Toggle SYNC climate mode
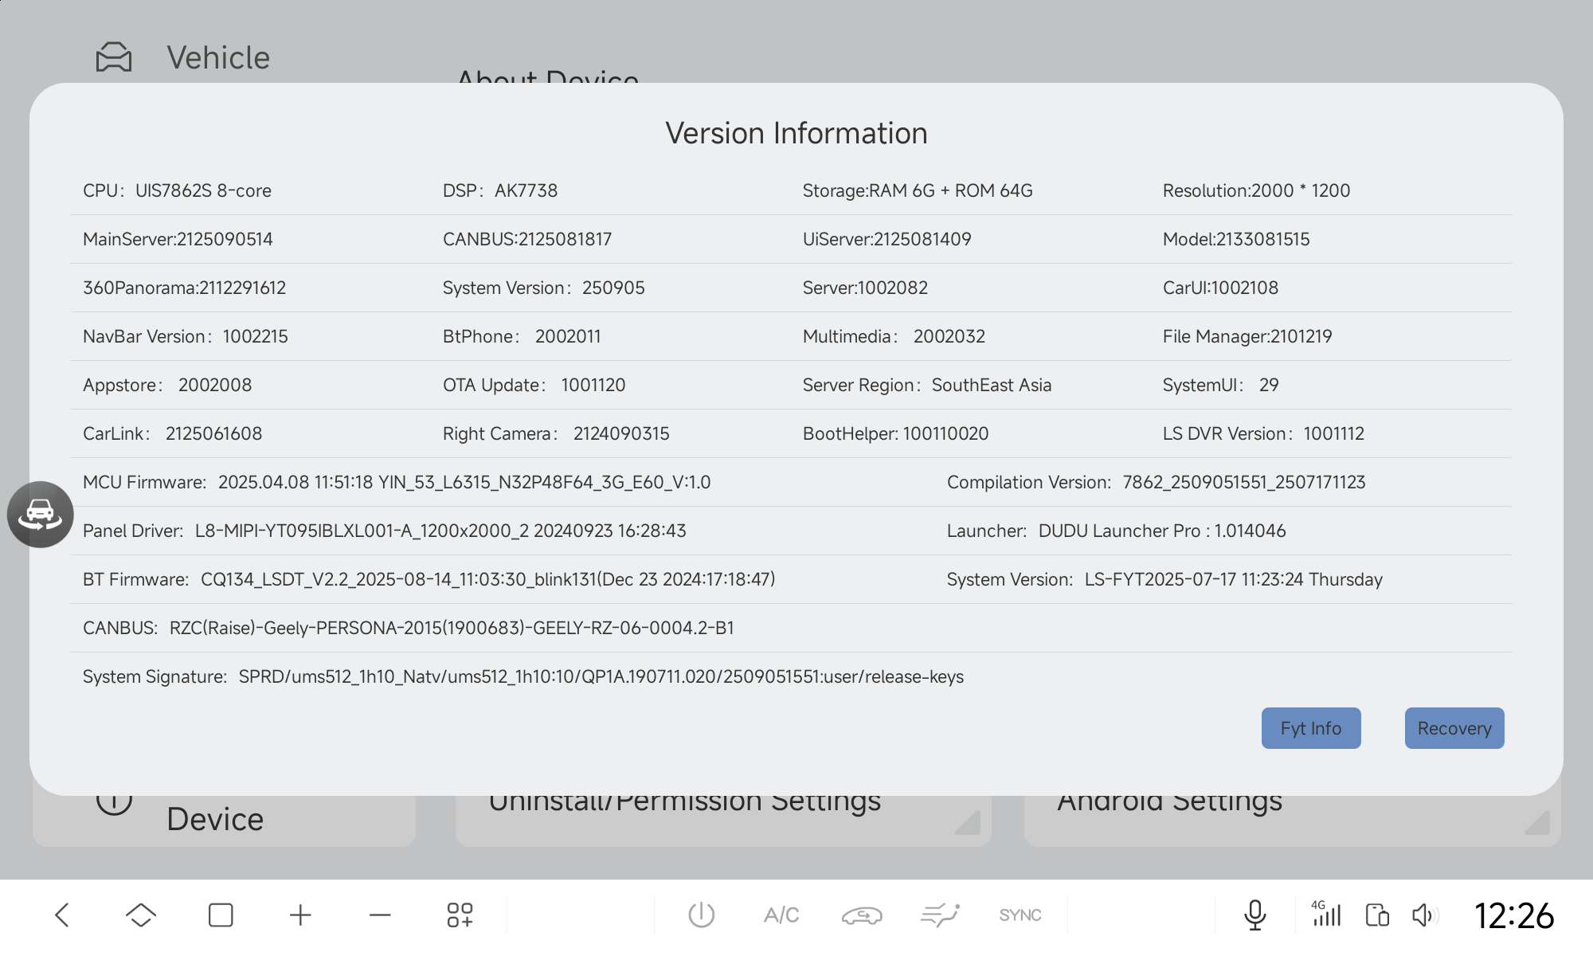This screenshot has height=956, width=1593. pyautogui.click(x=1020, y=915)
